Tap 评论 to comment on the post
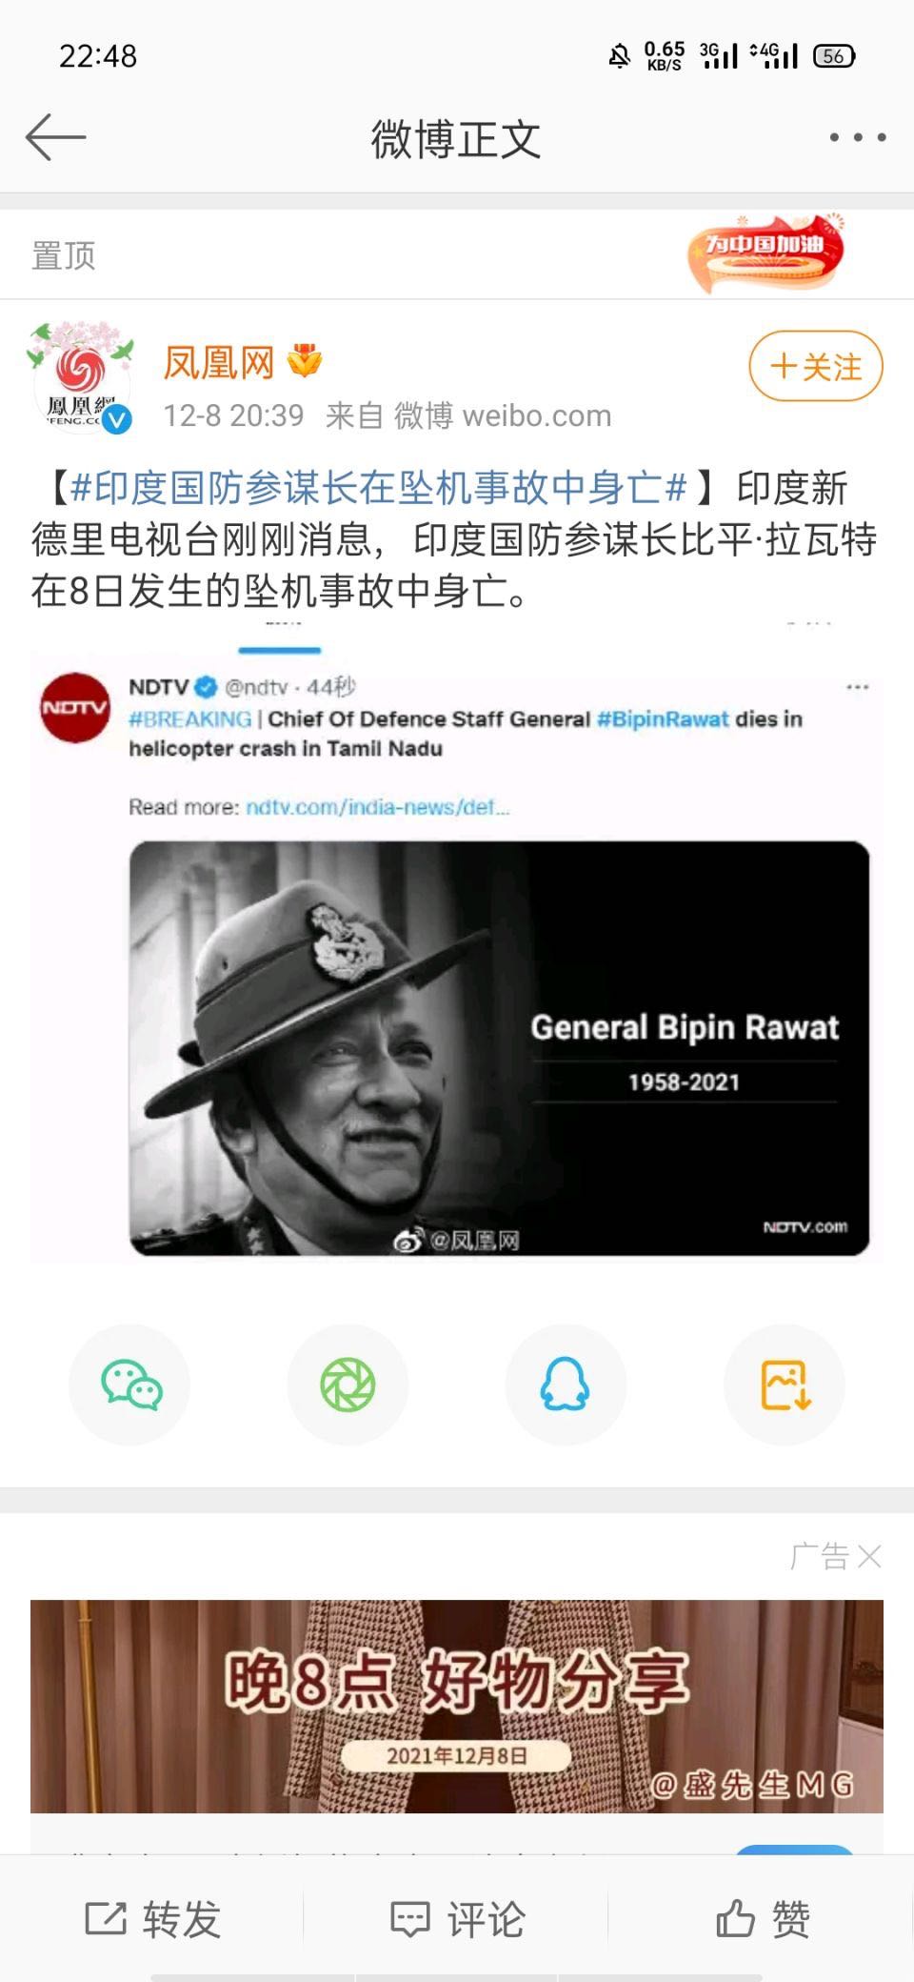This screenshot has height=1982, width=914. click(457, 1918)
